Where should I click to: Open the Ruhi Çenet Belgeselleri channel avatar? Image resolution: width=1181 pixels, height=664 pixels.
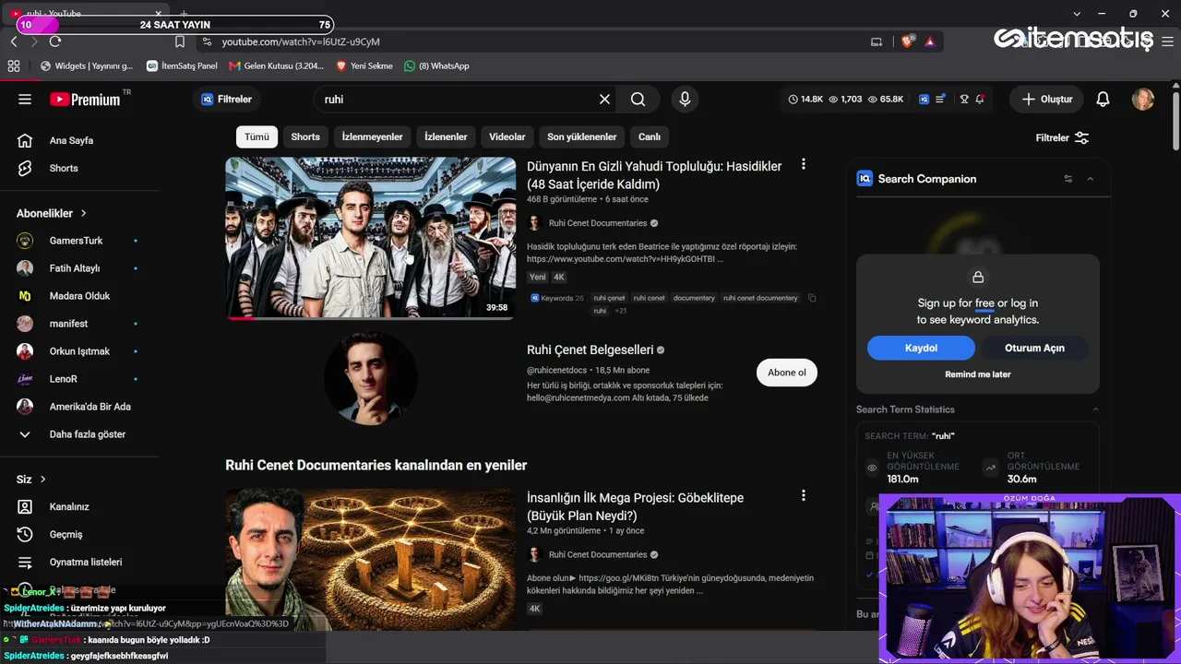[x=370, y=377]
